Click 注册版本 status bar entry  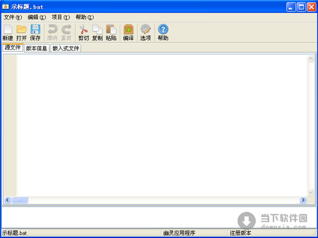click(x=241, y=233)
